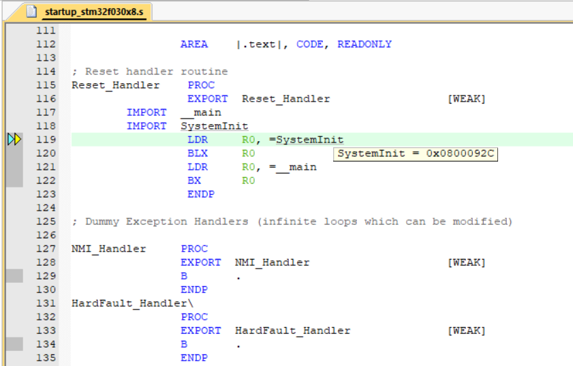Image resolution: width=573 pixels, height=366 pixels.
Task: Click B instruction on line 129
Action: [x=184, y=276]
